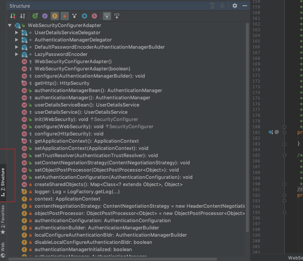Image resolution: width=303 pixels, height=261 pixels.
Task: Click method icon beside init(WebSecurity): void
Action: 24,119
